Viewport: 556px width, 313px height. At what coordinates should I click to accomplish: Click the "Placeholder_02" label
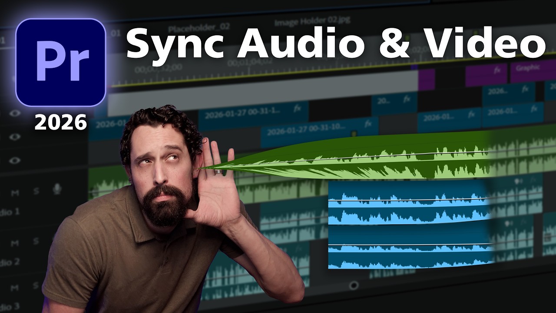199,27
